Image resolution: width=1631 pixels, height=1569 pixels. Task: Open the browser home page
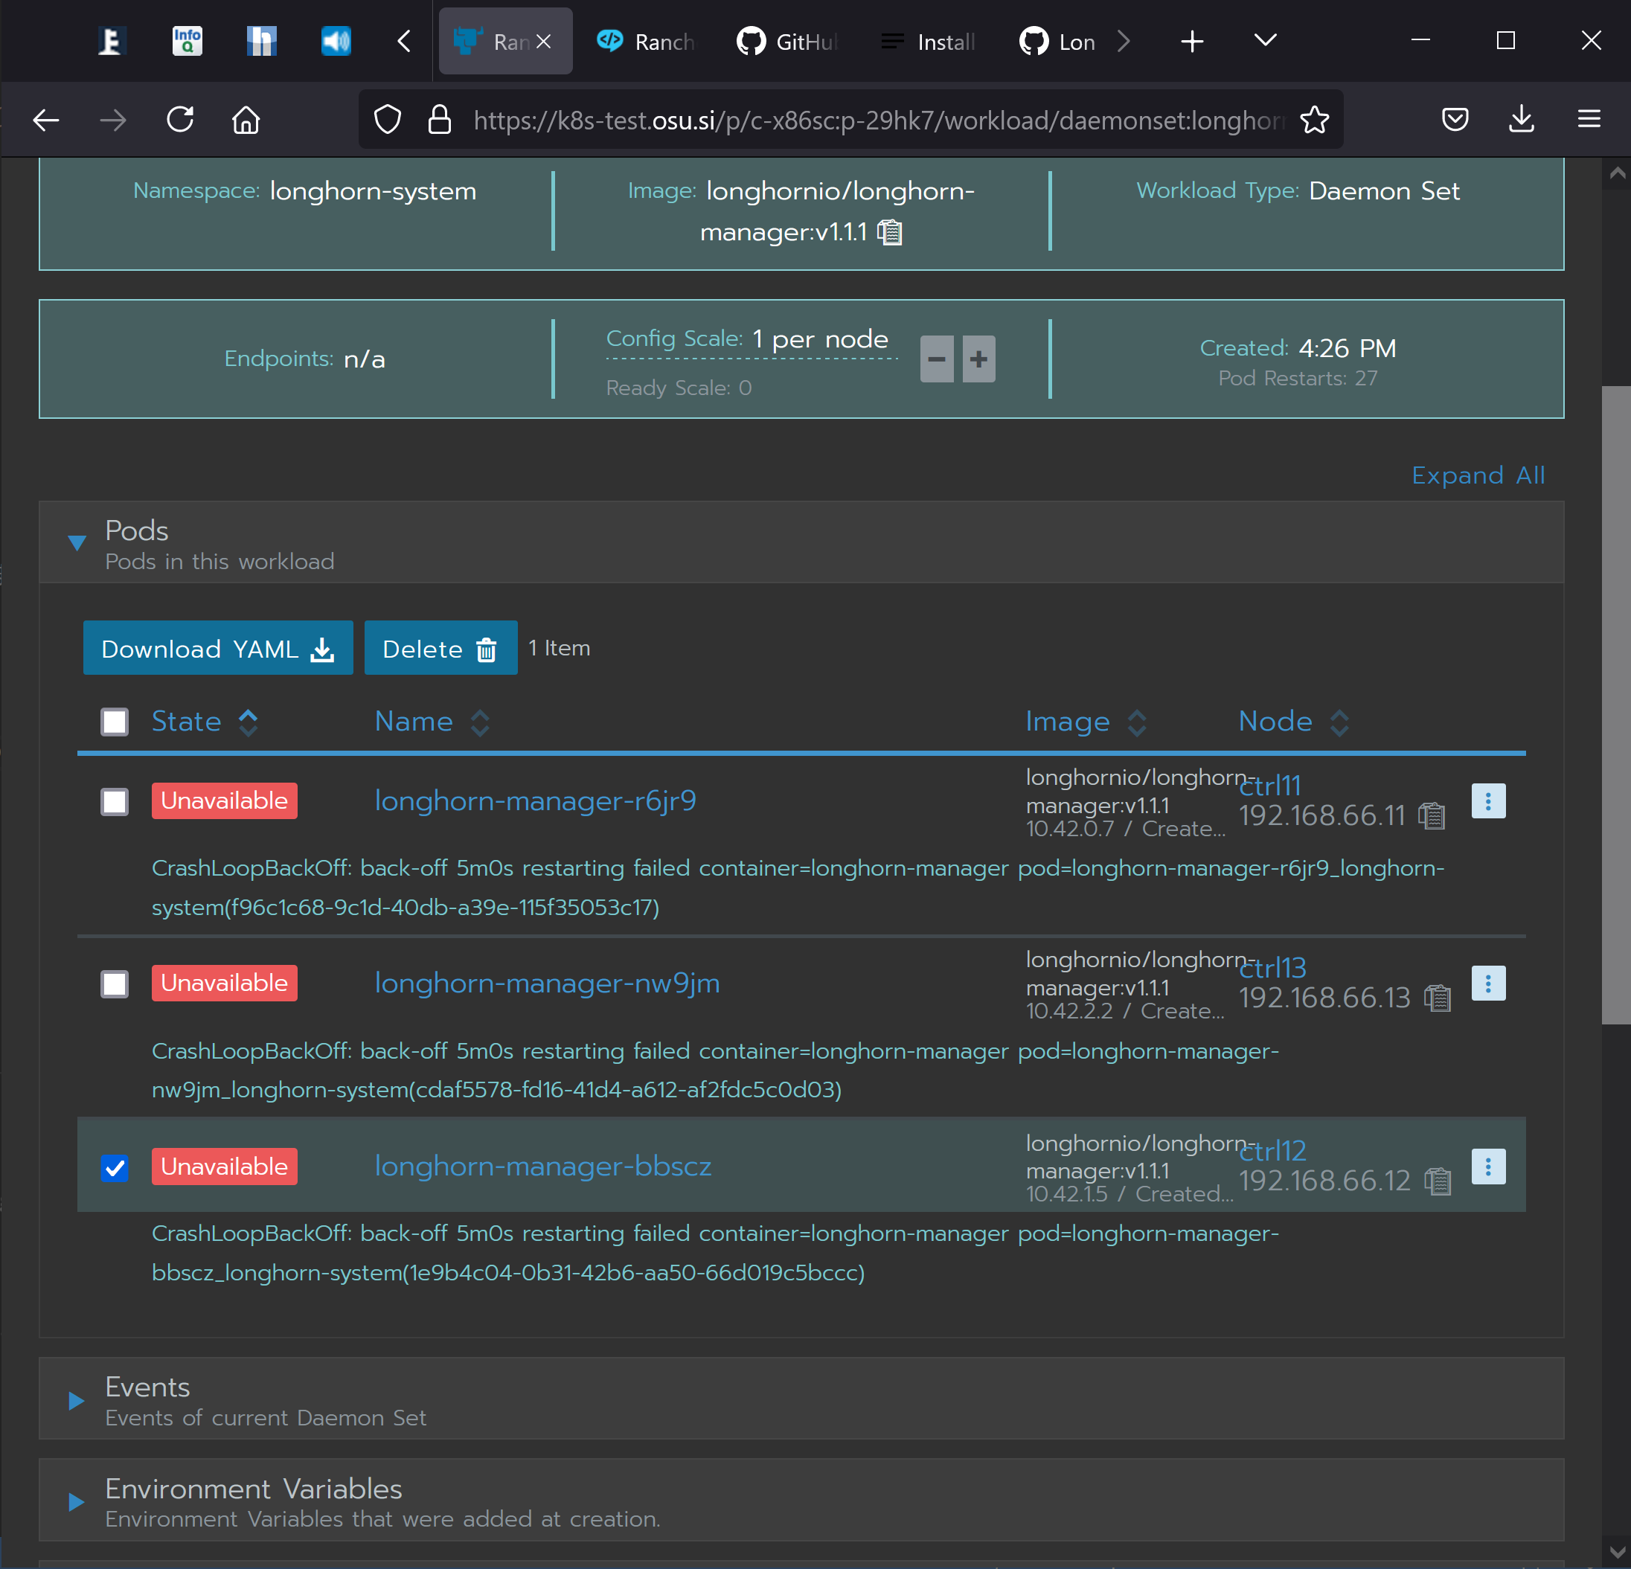[x=246, y=121]
